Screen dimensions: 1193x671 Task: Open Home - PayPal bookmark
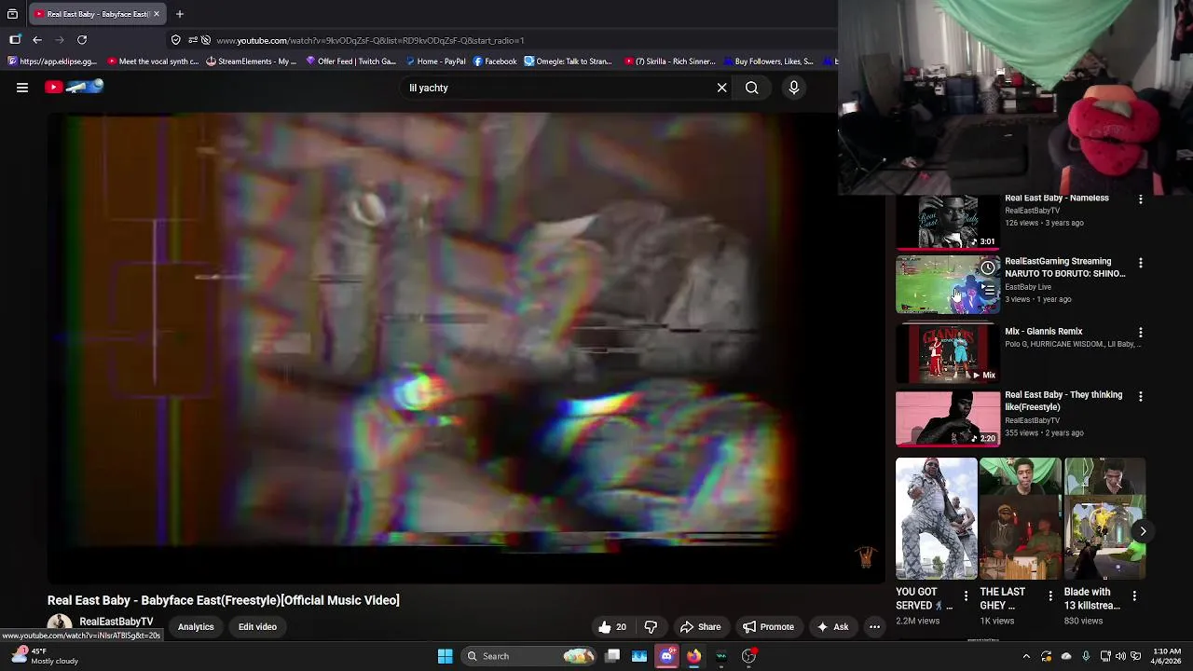pyautogui.click(x=435, y=62)
